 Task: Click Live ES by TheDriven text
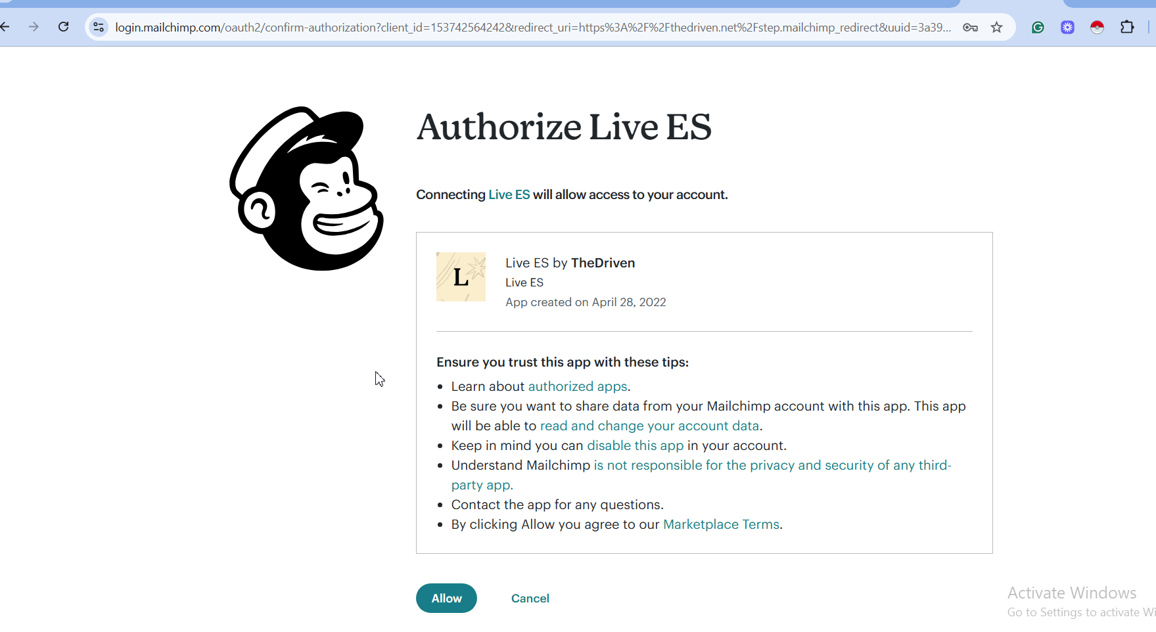[570, 263]
